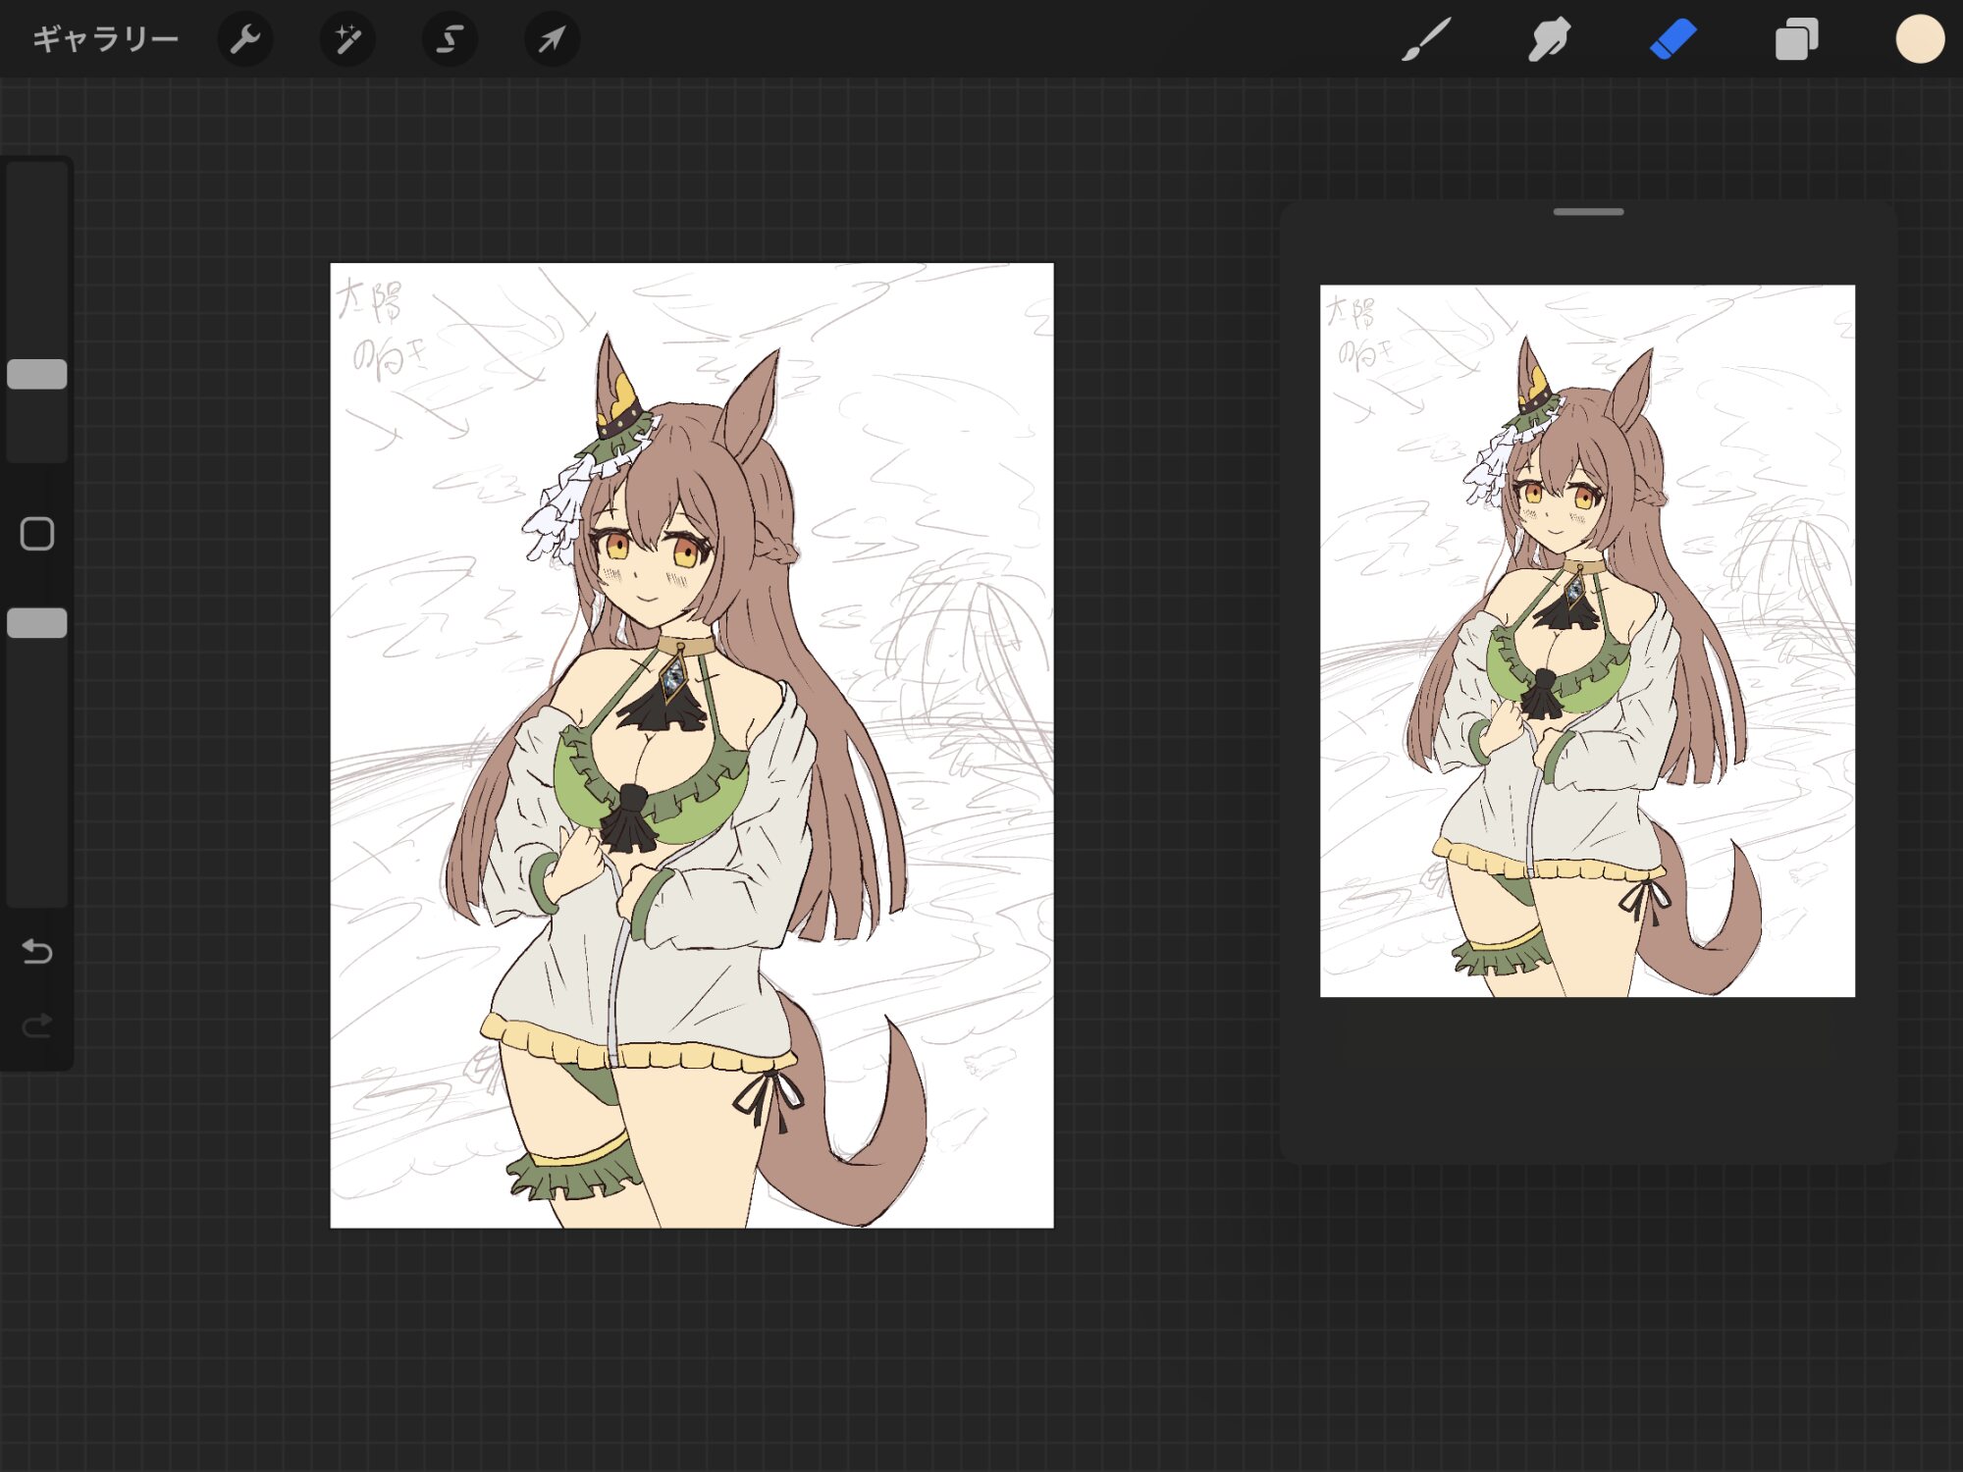The width and height of the screenshot is (1963, 1472).
Task: Click the main canvas artwork
Action: 691,745
